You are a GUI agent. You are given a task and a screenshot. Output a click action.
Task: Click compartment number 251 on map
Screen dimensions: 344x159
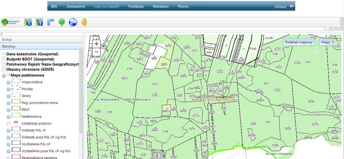click(x=266, y=84)
